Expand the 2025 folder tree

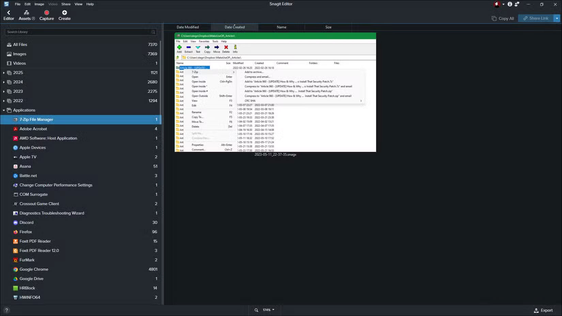[x=4, y=73]
